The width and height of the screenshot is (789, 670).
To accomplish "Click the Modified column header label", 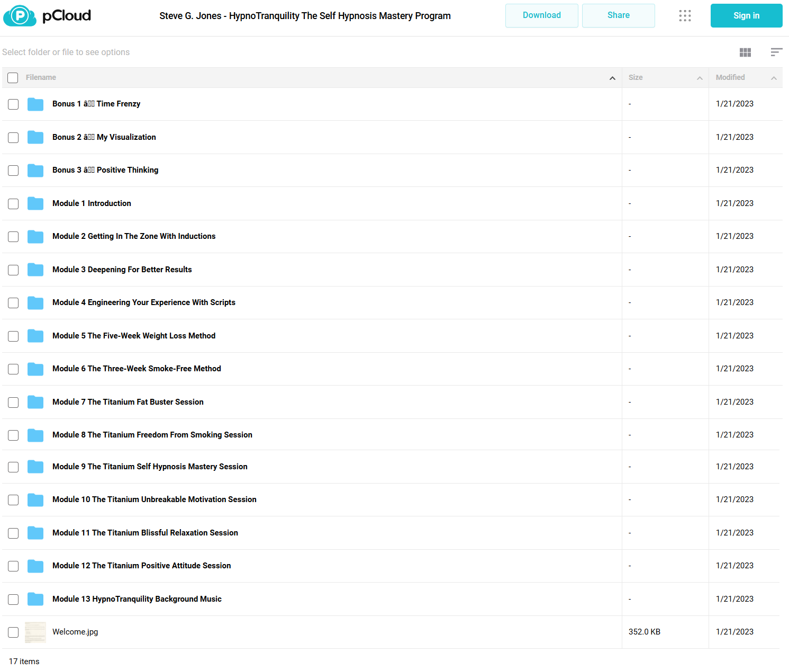I will 730,77.
